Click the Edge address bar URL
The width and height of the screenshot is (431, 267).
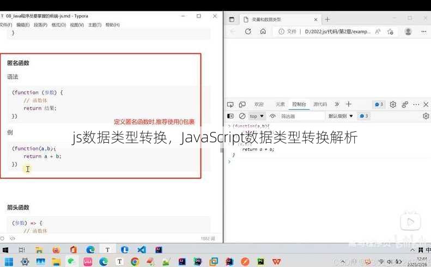pyautogui.click(x=338, y=32)
